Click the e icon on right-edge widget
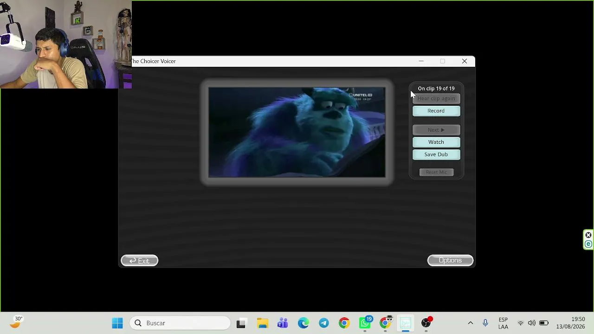Image resolution: width=594 pixels, height=334 pixels. pyautogui.click(x=588, y=244)
